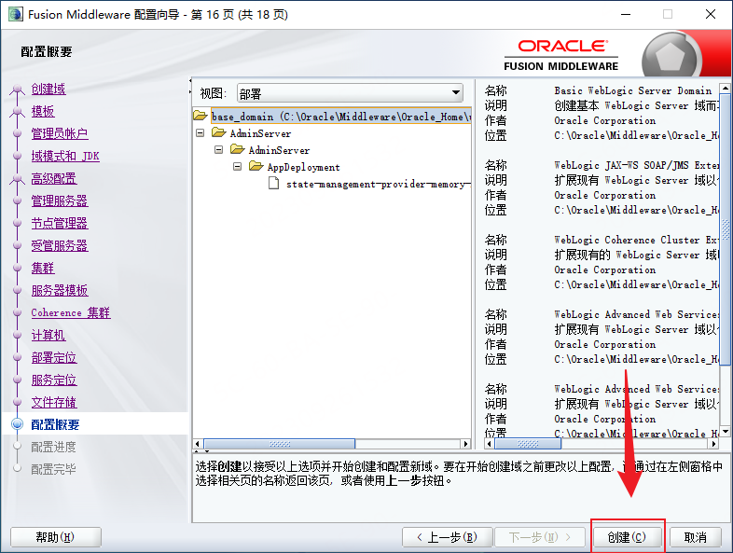This screenshot has height=553, width=733.
Task: Click the nested AdminServer folder icon
Action: tap(238, 149)
